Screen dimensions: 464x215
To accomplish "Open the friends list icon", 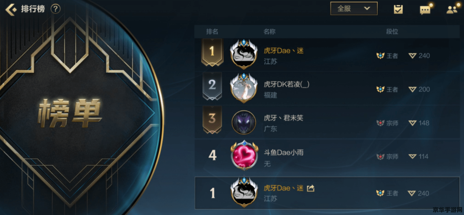I will [452, 9].
